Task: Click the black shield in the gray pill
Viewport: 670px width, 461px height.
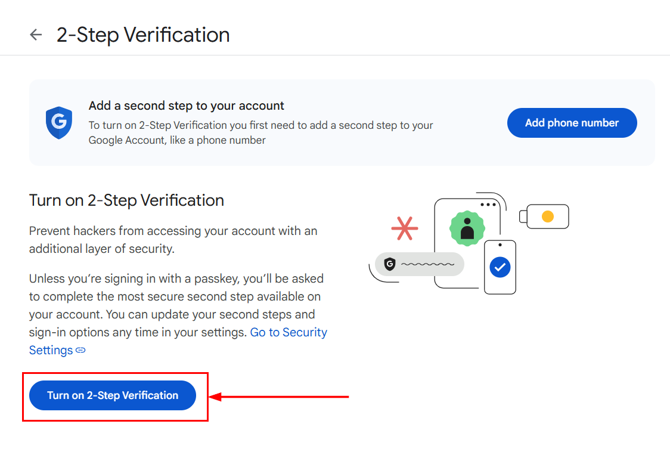Action: point(390,264)
